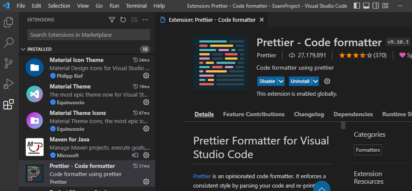Open the Edit menu
Screen dimensions: 412x191
(36, 6)
